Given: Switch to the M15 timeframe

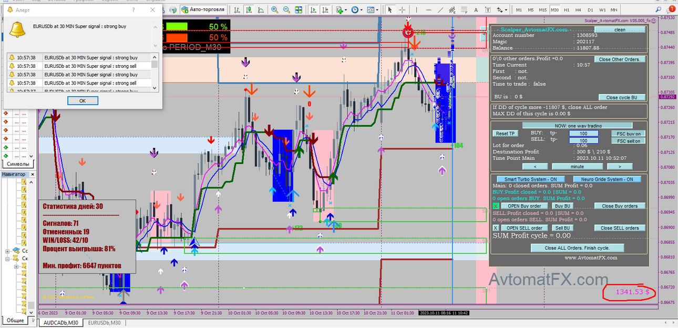Looking at the screenshot, I should coord(543,10).
